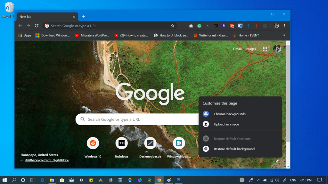This screenshot has height=184, width=328.
Task: Open the Recycle Bin on the desktop
Action: [x=8, y=10]
